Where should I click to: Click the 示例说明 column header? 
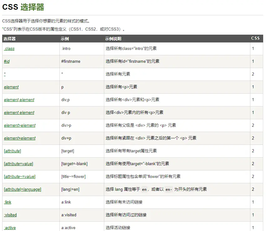point(113,39)
